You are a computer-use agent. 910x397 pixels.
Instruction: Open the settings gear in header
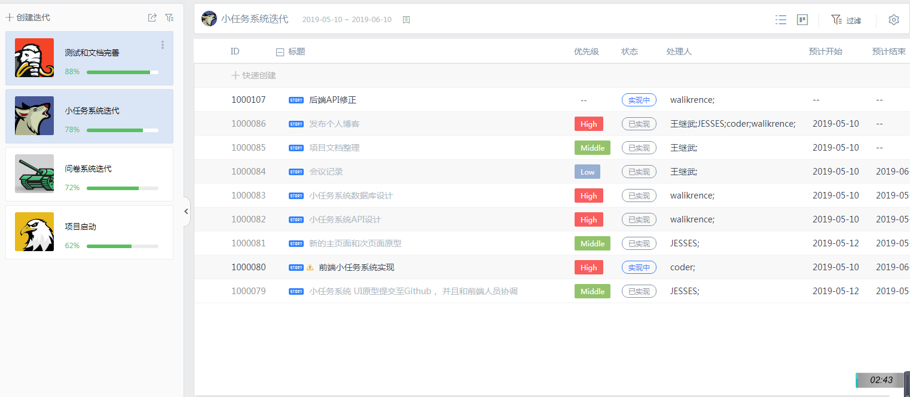(x=893, y=20)
